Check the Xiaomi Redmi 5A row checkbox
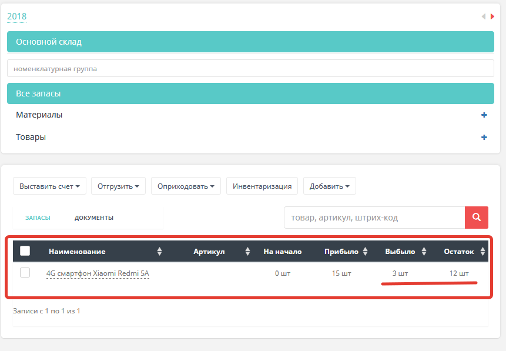Screen dimensions: 506x351 25,273
